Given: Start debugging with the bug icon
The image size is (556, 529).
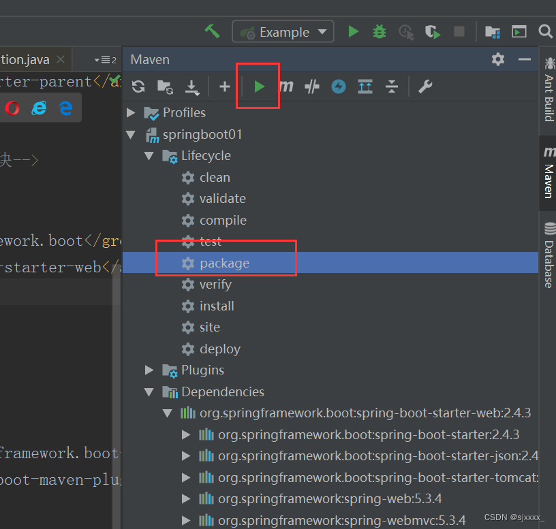Looking at the screenshot, I should click(x=380, y=31).
